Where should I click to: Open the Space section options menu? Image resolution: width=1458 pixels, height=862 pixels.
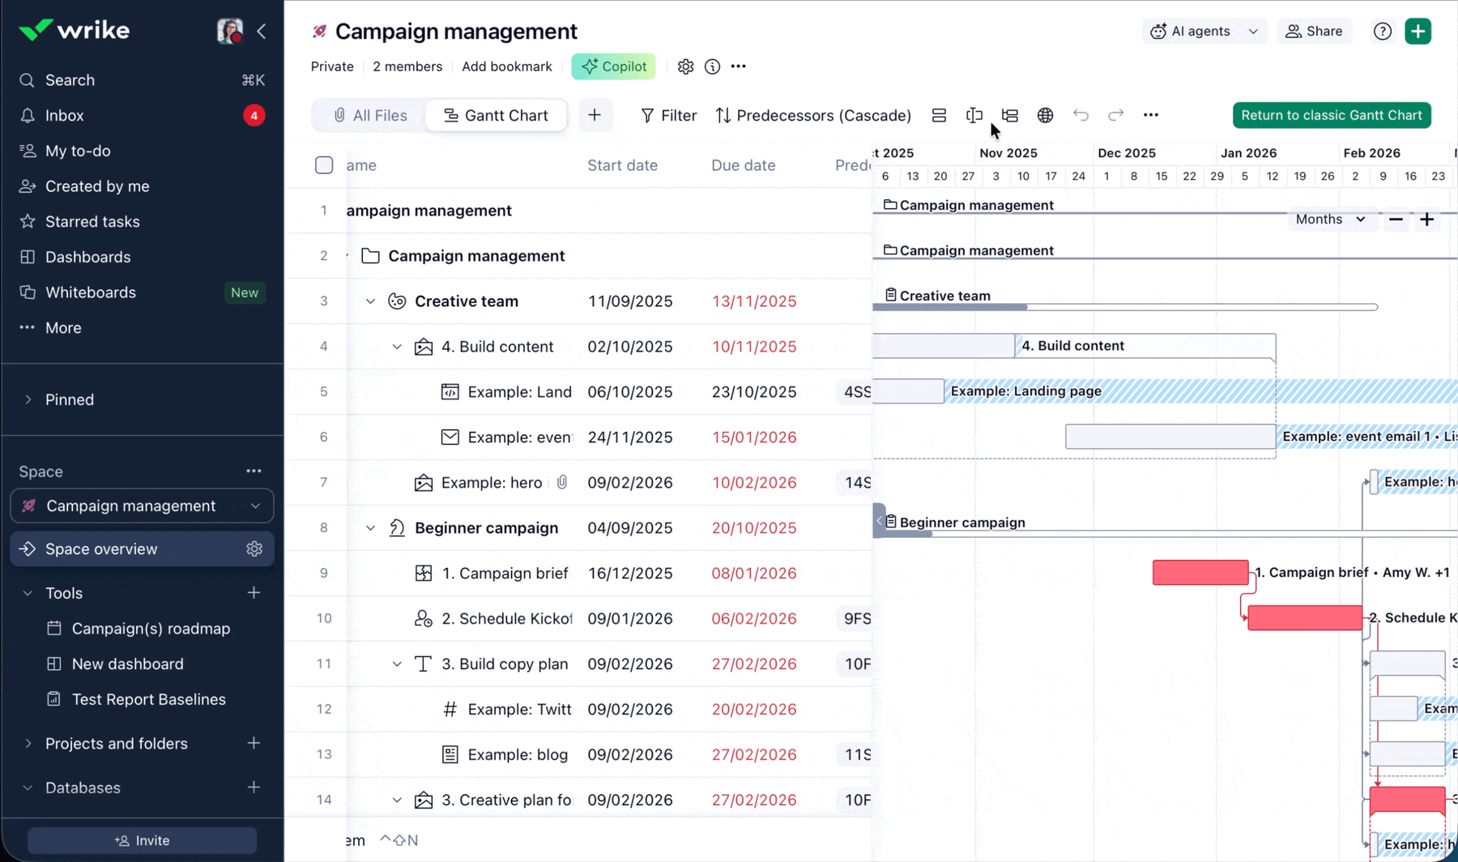[254, 472]
